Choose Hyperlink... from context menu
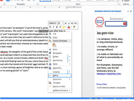Image resolution: width=134 pixels, height=101 pixels. (x=60, y=68)
